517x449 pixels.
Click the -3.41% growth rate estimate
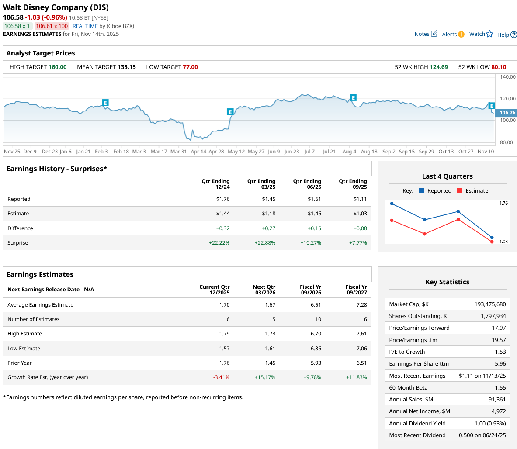tap(221, 377)
